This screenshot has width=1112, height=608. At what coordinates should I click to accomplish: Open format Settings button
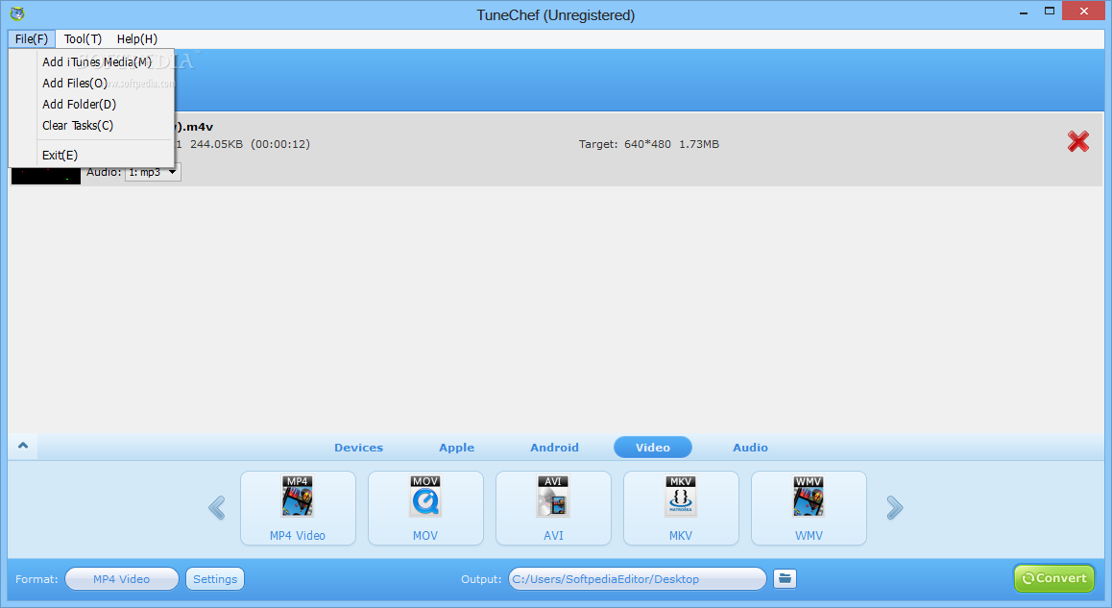pos(216,579)
